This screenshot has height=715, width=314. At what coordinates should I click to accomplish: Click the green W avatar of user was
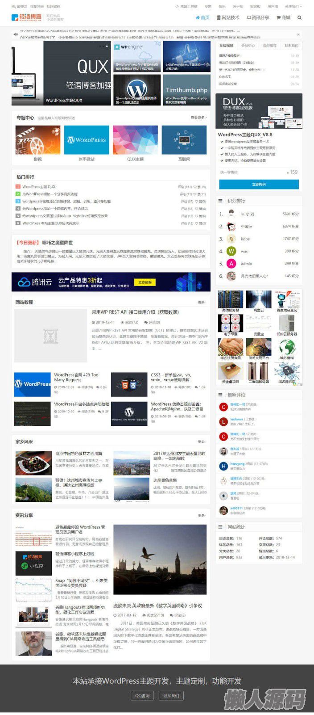[x=231, y=251]
